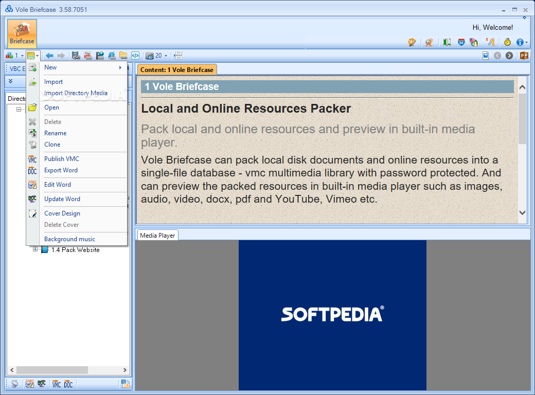Choose Export Word menu item

pos(77,170)
